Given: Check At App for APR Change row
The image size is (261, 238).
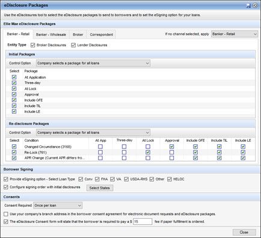Looking at the screenshot, I should 100,158.
